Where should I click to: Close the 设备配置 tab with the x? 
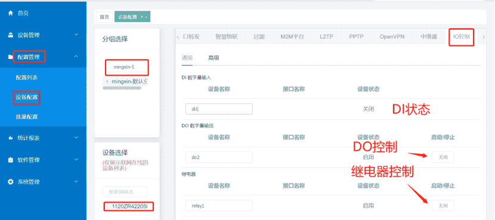point(142,17)
